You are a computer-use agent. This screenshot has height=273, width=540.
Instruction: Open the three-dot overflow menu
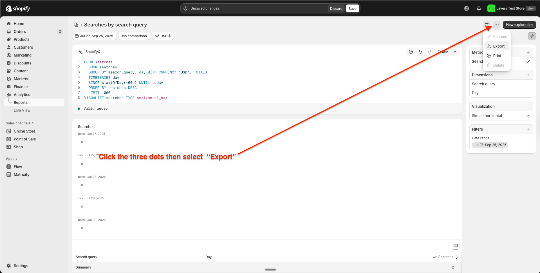pos(496,25)
